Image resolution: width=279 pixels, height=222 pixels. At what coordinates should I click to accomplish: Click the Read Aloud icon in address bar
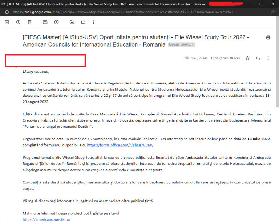(x=272, y=12)
